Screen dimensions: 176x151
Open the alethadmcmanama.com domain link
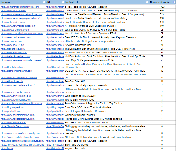point(17,71)
